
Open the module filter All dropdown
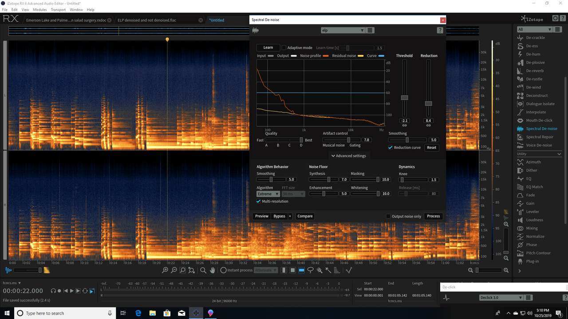click(x=534, y=29)
